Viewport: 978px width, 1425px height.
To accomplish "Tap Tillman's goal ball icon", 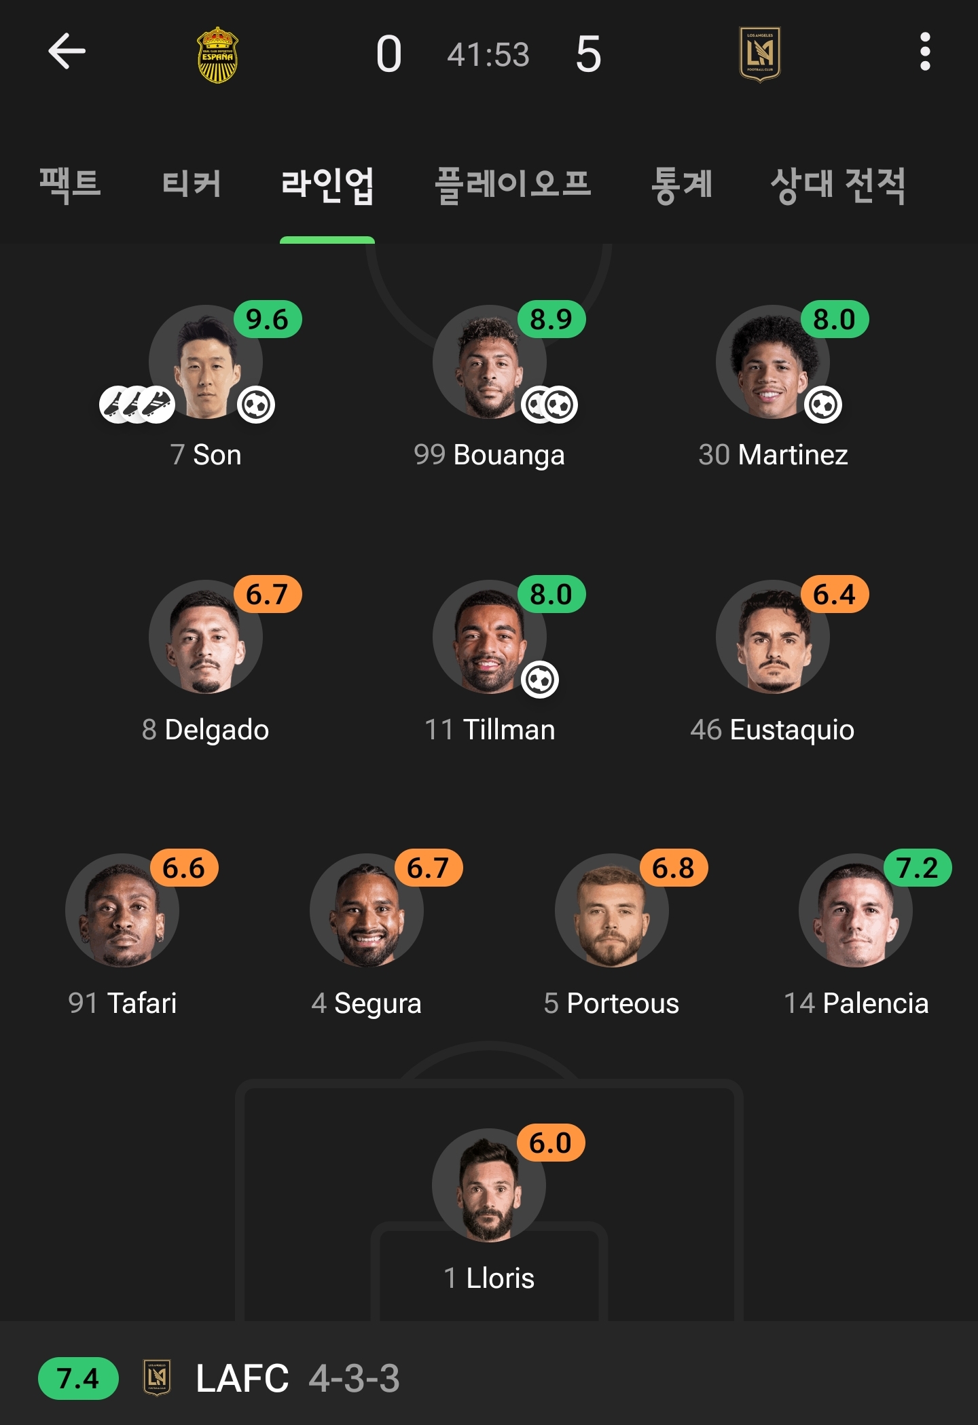I will coord(540,680).
